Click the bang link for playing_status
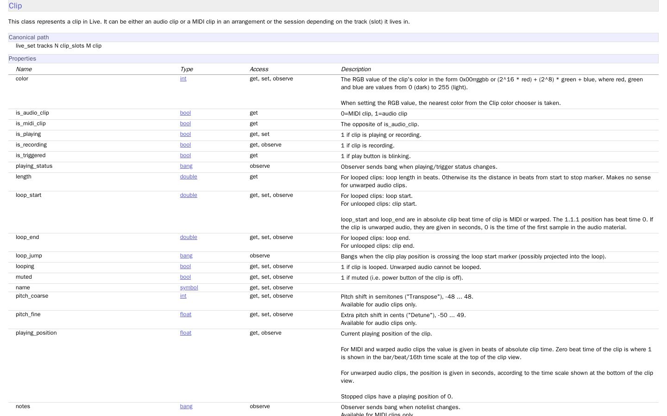Image resolution: width=667 pixels, height=416 pixels. point(186,166)
